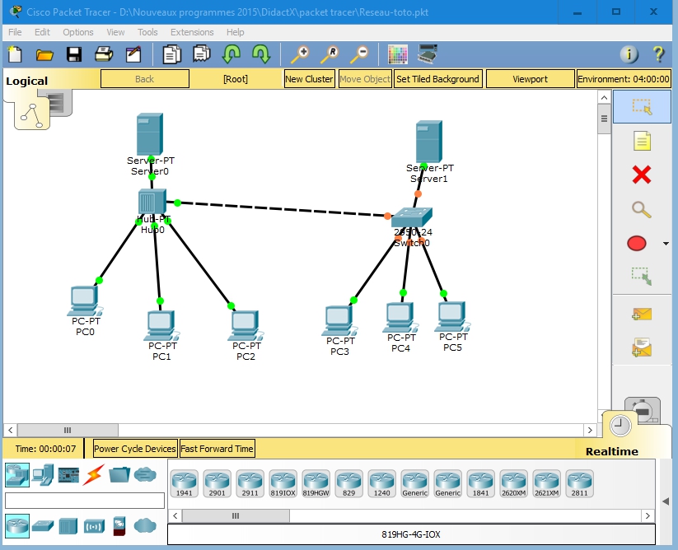Click Power Cycle Devices button

click(135, 449)
